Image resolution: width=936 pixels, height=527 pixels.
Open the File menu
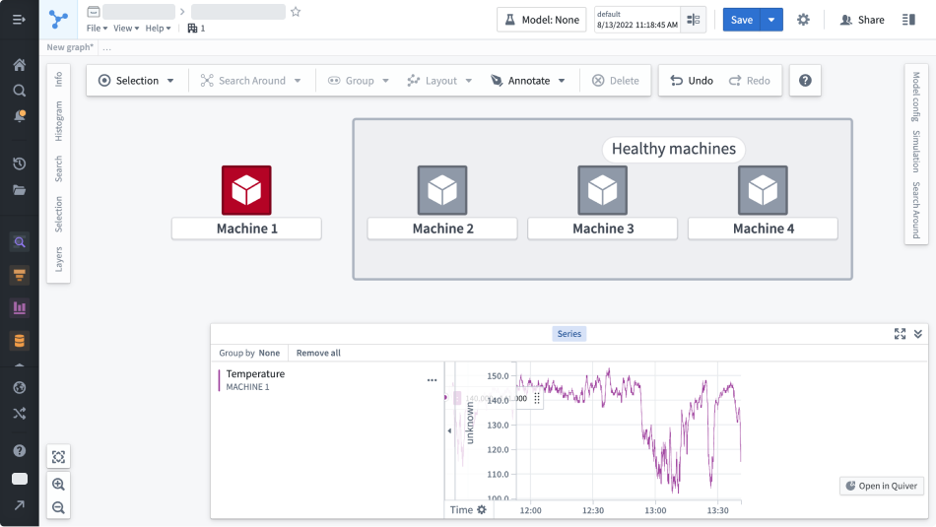(97, 28)
